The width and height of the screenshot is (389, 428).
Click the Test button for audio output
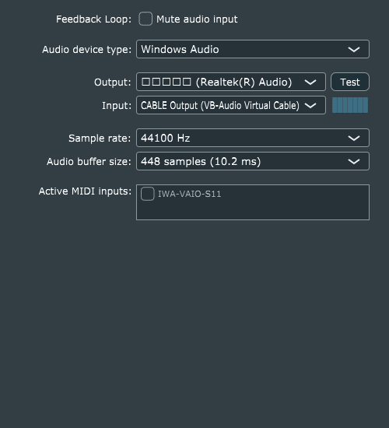point(350,82)
